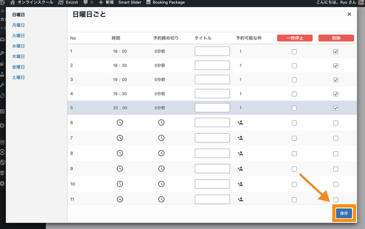The image size is (365, 229).
Task: Check the 削除 checkbox for row 6
Action: (x=335, y=123)
